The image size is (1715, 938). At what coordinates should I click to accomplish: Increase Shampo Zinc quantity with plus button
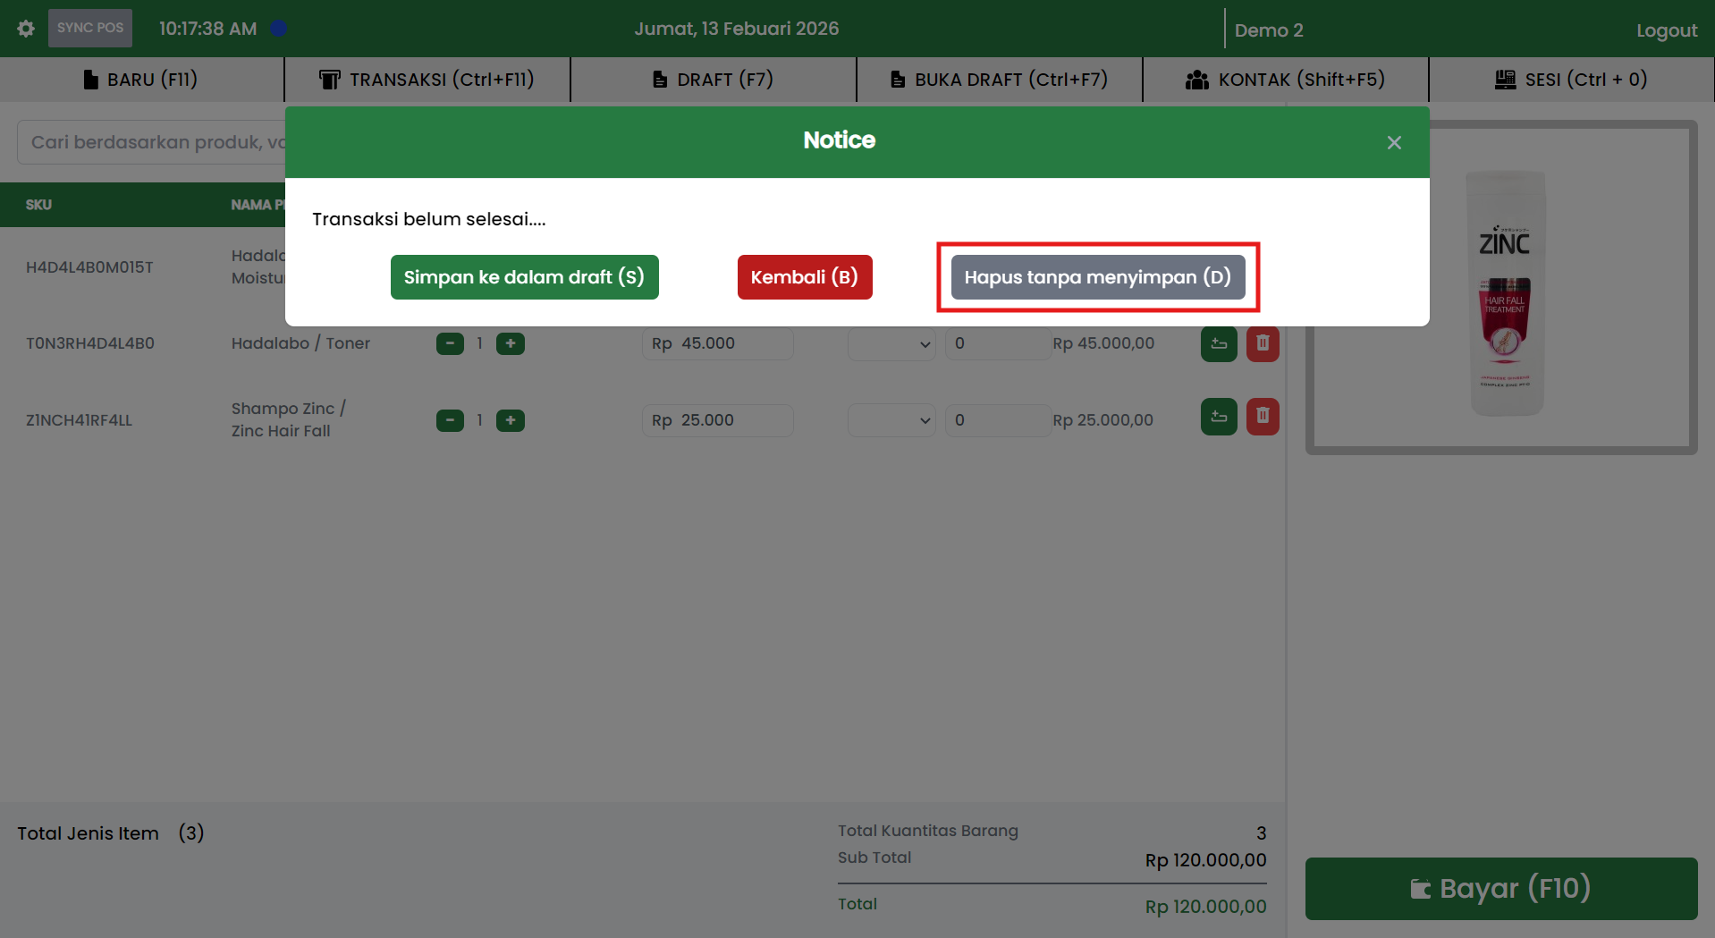[x=510, y=420]
